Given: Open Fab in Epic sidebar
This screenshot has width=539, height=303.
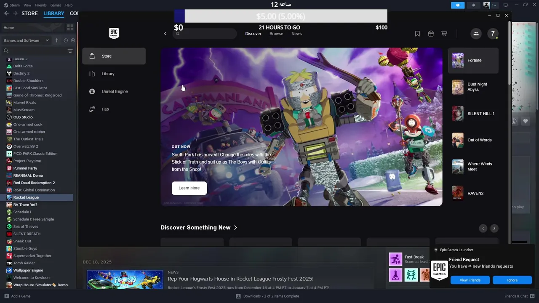Looking at the screenshot, I should [x=114, y=109].
